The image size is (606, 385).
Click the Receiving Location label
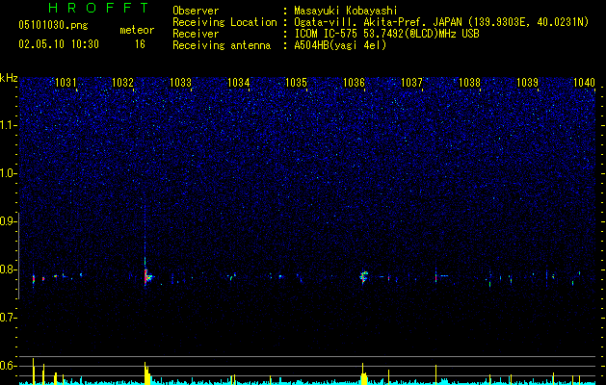224,22
